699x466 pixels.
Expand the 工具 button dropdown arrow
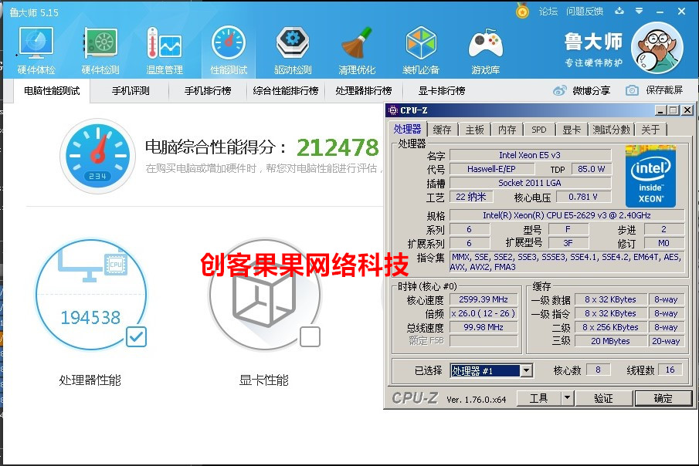567,398
